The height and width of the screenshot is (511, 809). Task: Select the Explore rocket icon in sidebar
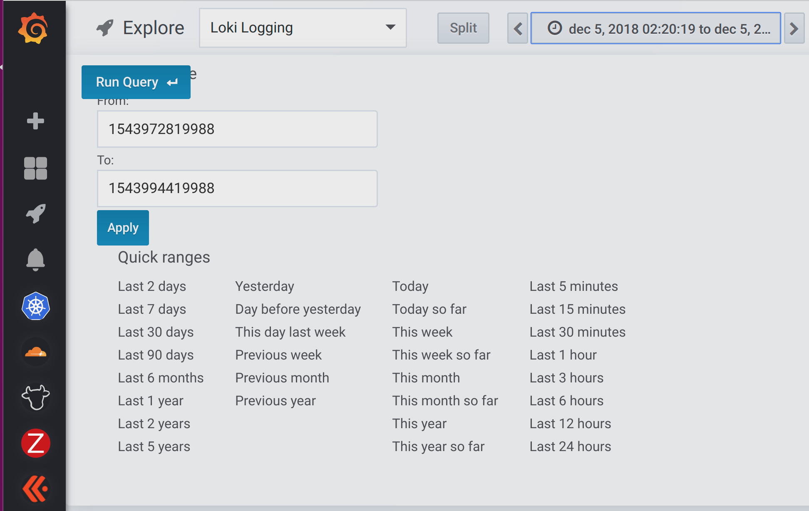35,214
